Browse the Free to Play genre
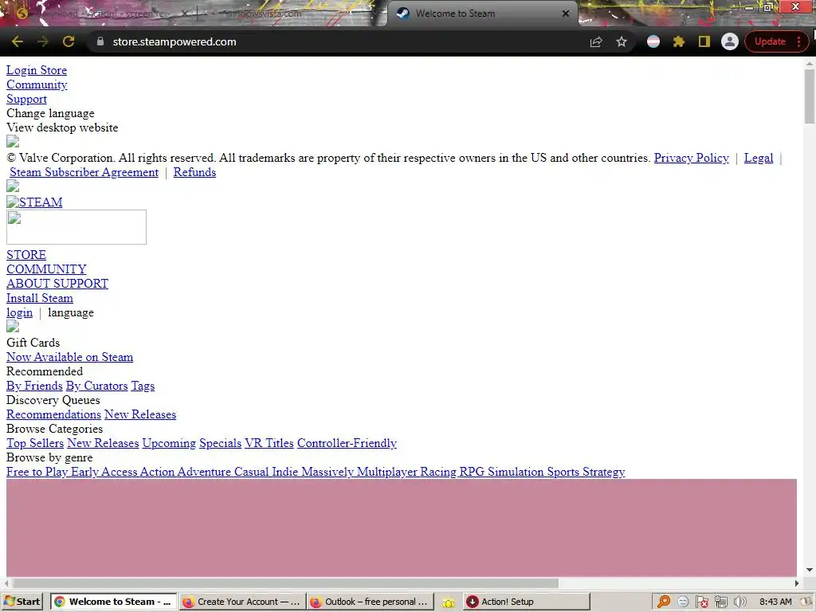Screen dimensions: 816x612 point(37,472)
